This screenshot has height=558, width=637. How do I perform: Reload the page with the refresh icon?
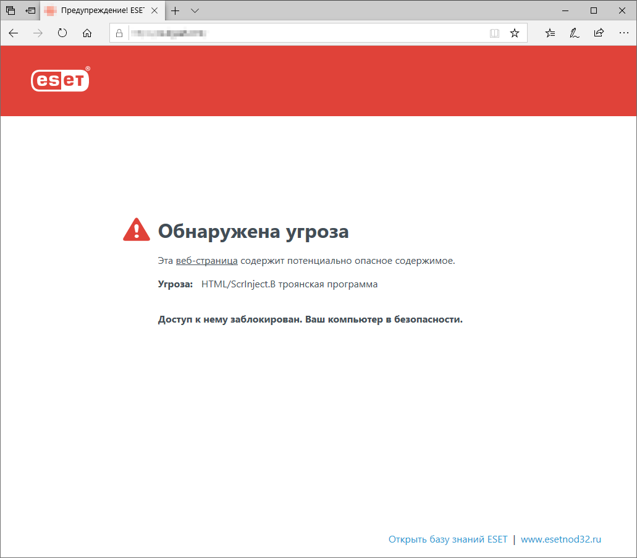pos(62,33)
